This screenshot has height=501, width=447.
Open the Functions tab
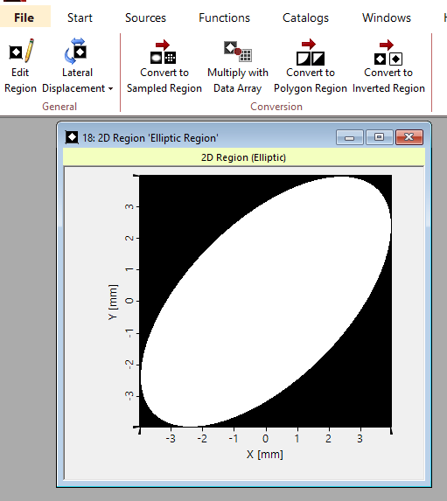(224, 17)
